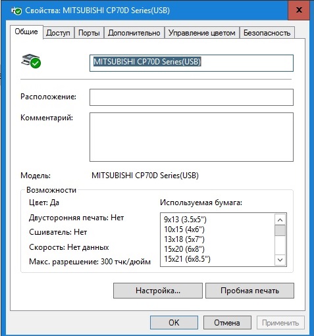Click the Пробная печать button
The width and height of the screenshot is (314, 336).
(249, 291)
